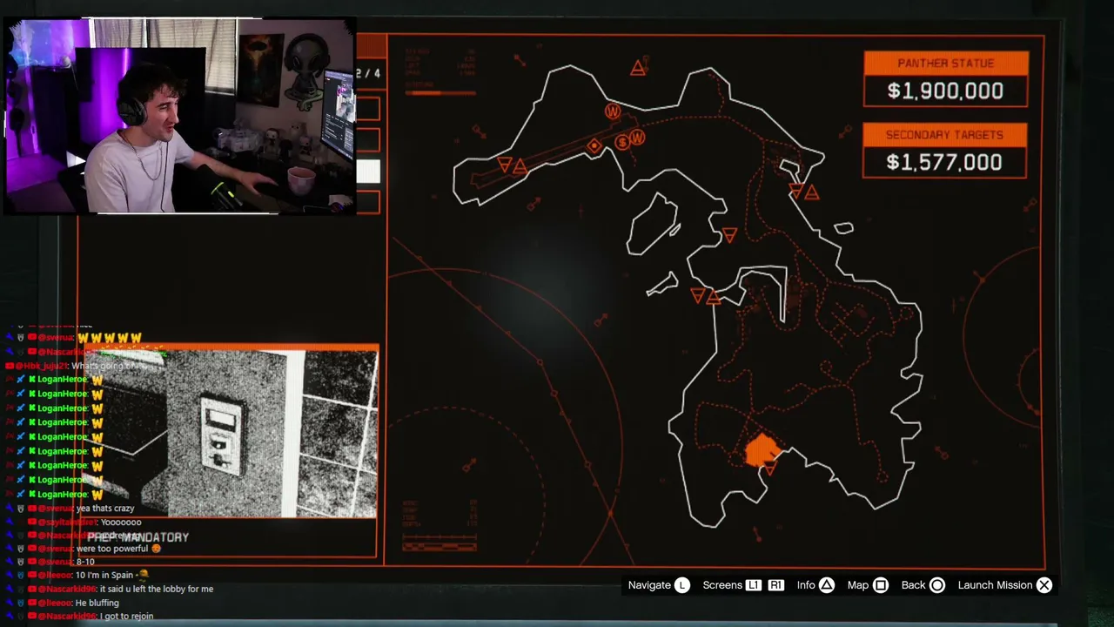Viewport: 1114px width, 627px height.
Task: Click the lone downward triangle mid-island
Action: click(x=729, y=235)
